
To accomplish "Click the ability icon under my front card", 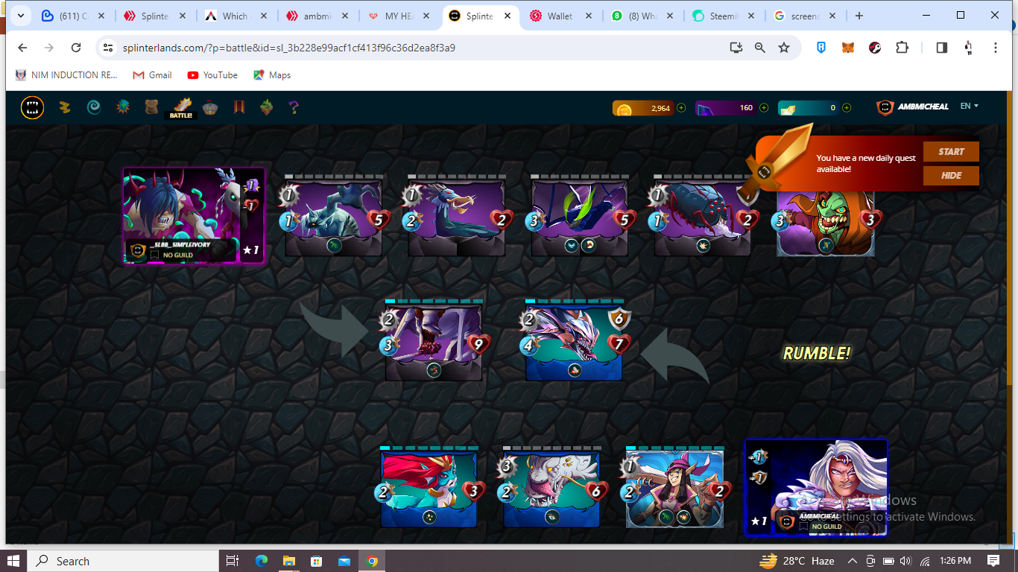I will 574,370.
